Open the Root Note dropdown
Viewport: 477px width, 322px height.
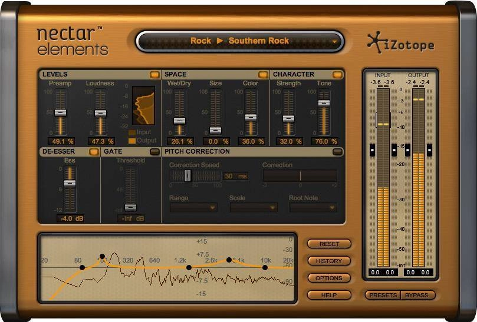pos(313,208)
